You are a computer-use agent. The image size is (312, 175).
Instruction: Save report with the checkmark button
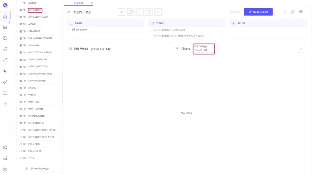(x=121, y=12)
